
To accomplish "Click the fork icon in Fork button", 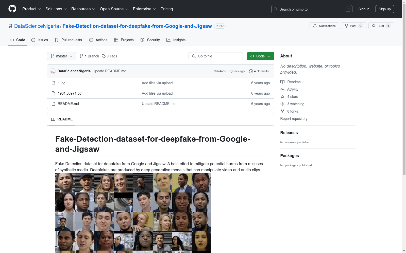I will pyautogui.click(x=346, y=26).
